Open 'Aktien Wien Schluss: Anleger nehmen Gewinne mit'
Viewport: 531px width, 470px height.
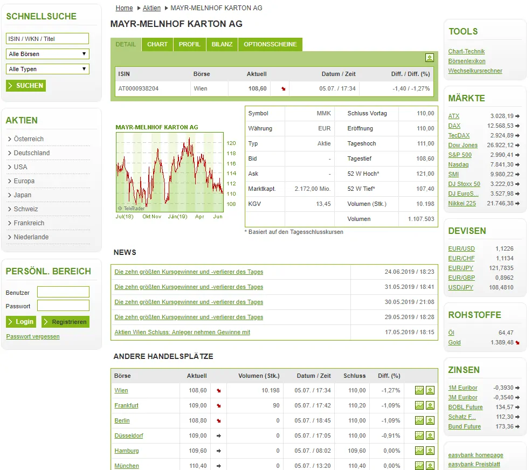point(182,332)
